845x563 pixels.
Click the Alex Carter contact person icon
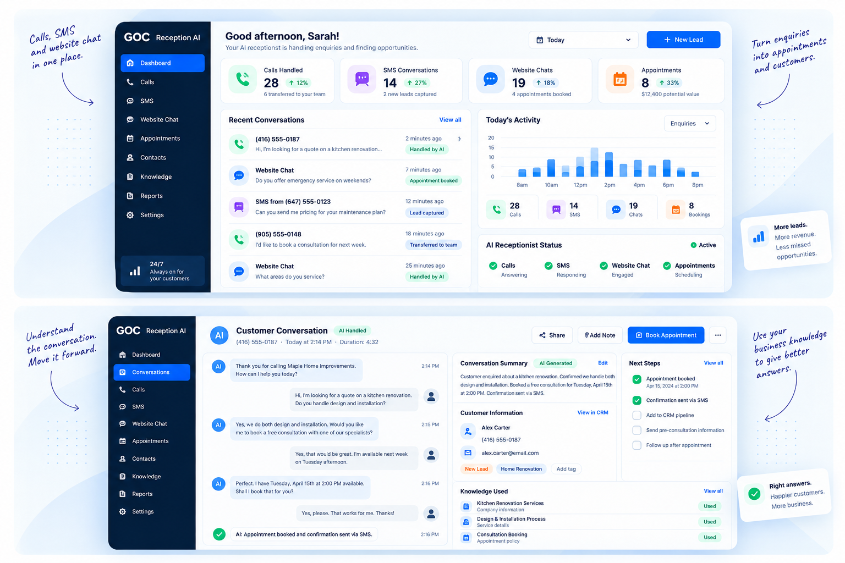pos(468,431)
